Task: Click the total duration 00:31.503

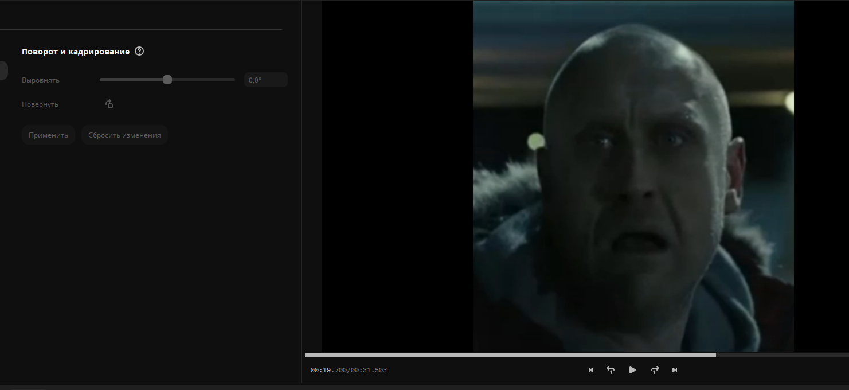Action: click(369, 370)
